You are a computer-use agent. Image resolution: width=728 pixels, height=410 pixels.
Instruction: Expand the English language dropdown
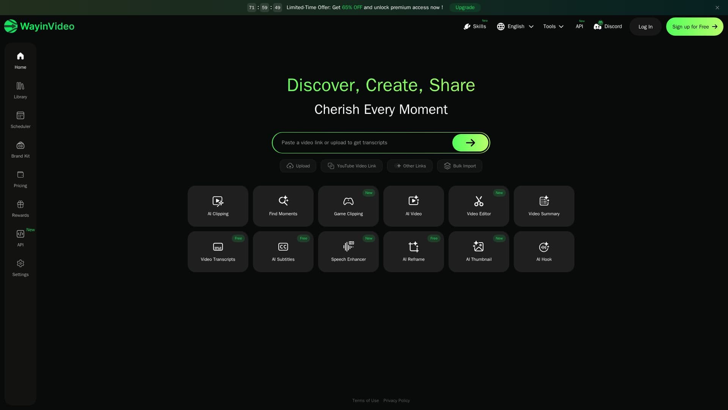point(515,27)
